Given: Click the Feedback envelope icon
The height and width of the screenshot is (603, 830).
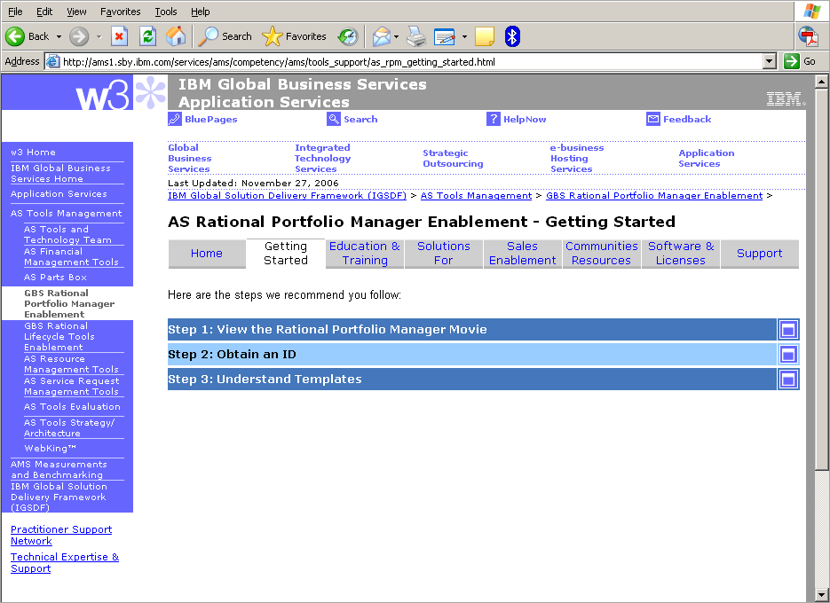Looking at the screenshot, I should [x=652, y=119].
